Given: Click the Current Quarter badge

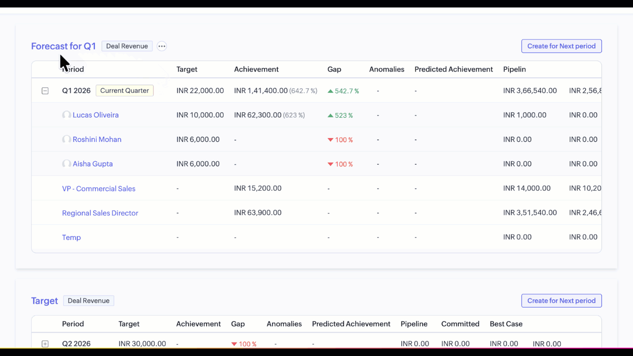Looking at the screenshot, I should click(x=124, y=91).
